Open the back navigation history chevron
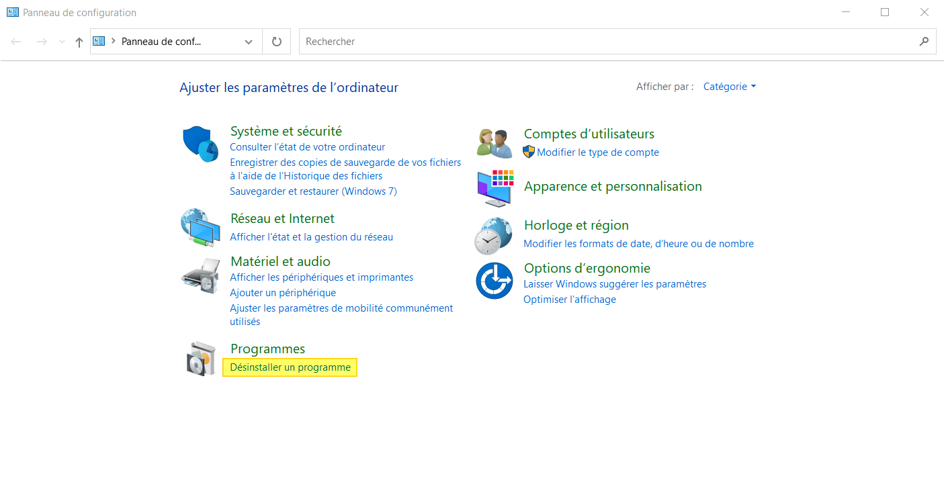 tap(62, 41)
